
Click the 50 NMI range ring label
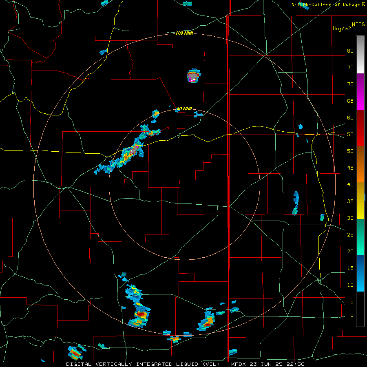click(x=184, y=108)
